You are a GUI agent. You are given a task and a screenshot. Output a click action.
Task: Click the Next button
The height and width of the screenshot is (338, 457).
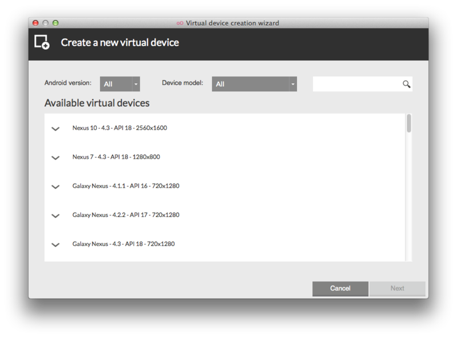397,288
